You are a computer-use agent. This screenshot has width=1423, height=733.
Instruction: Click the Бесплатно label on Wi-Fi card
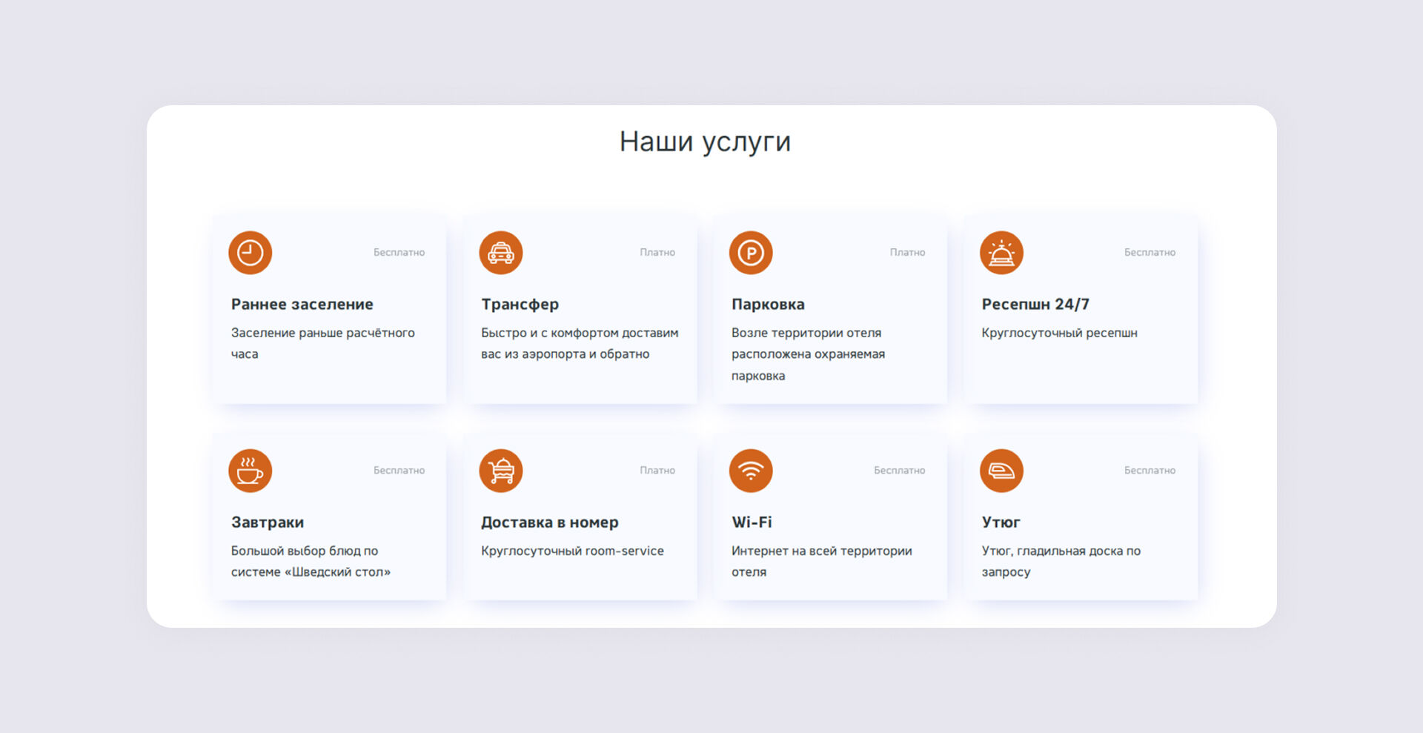pyautogui.click(x=899, y=471)
